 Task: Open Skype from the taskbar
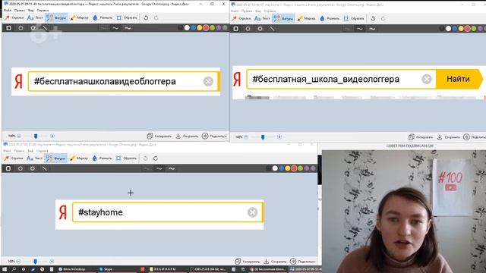click(x=106, y=269)
